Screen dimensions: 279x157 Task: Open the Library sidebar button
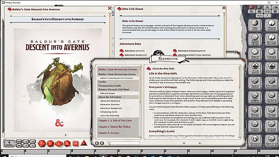[x=272, y=141]
